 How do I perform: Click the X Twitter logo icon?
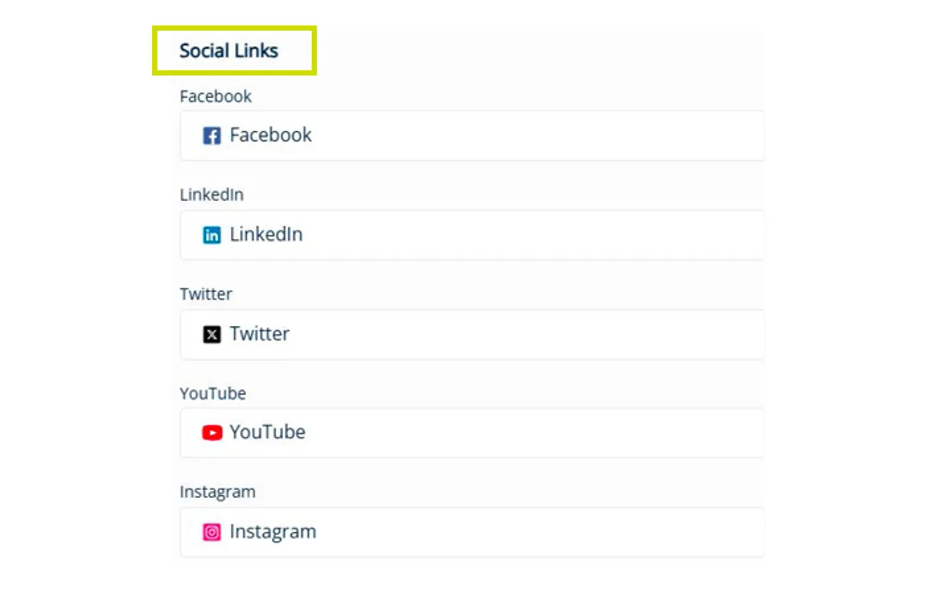[212, 334]
